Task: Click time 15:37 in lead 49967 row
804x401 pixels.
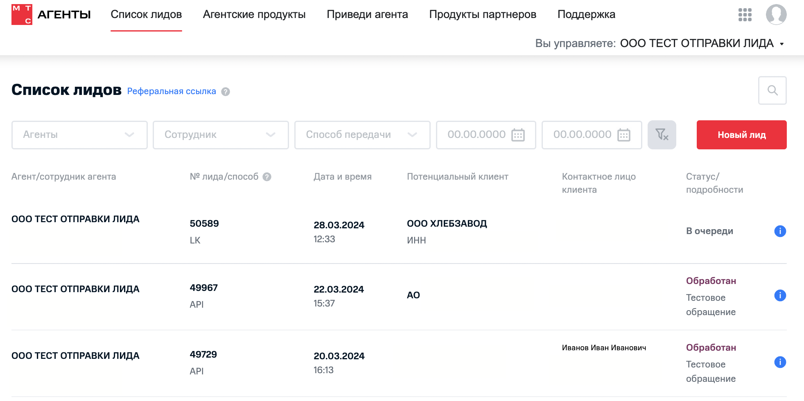Action: 324,304
